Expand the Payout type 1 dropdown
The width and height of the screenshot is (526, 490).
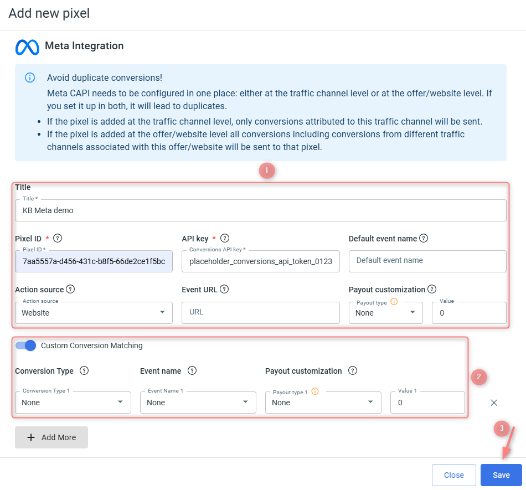pos(323,403)
